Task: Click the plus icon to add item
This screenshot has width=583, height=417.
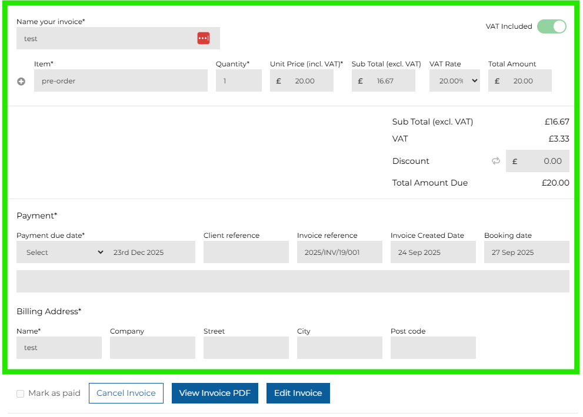Action: pyautogui.click(x=21, y=82)
